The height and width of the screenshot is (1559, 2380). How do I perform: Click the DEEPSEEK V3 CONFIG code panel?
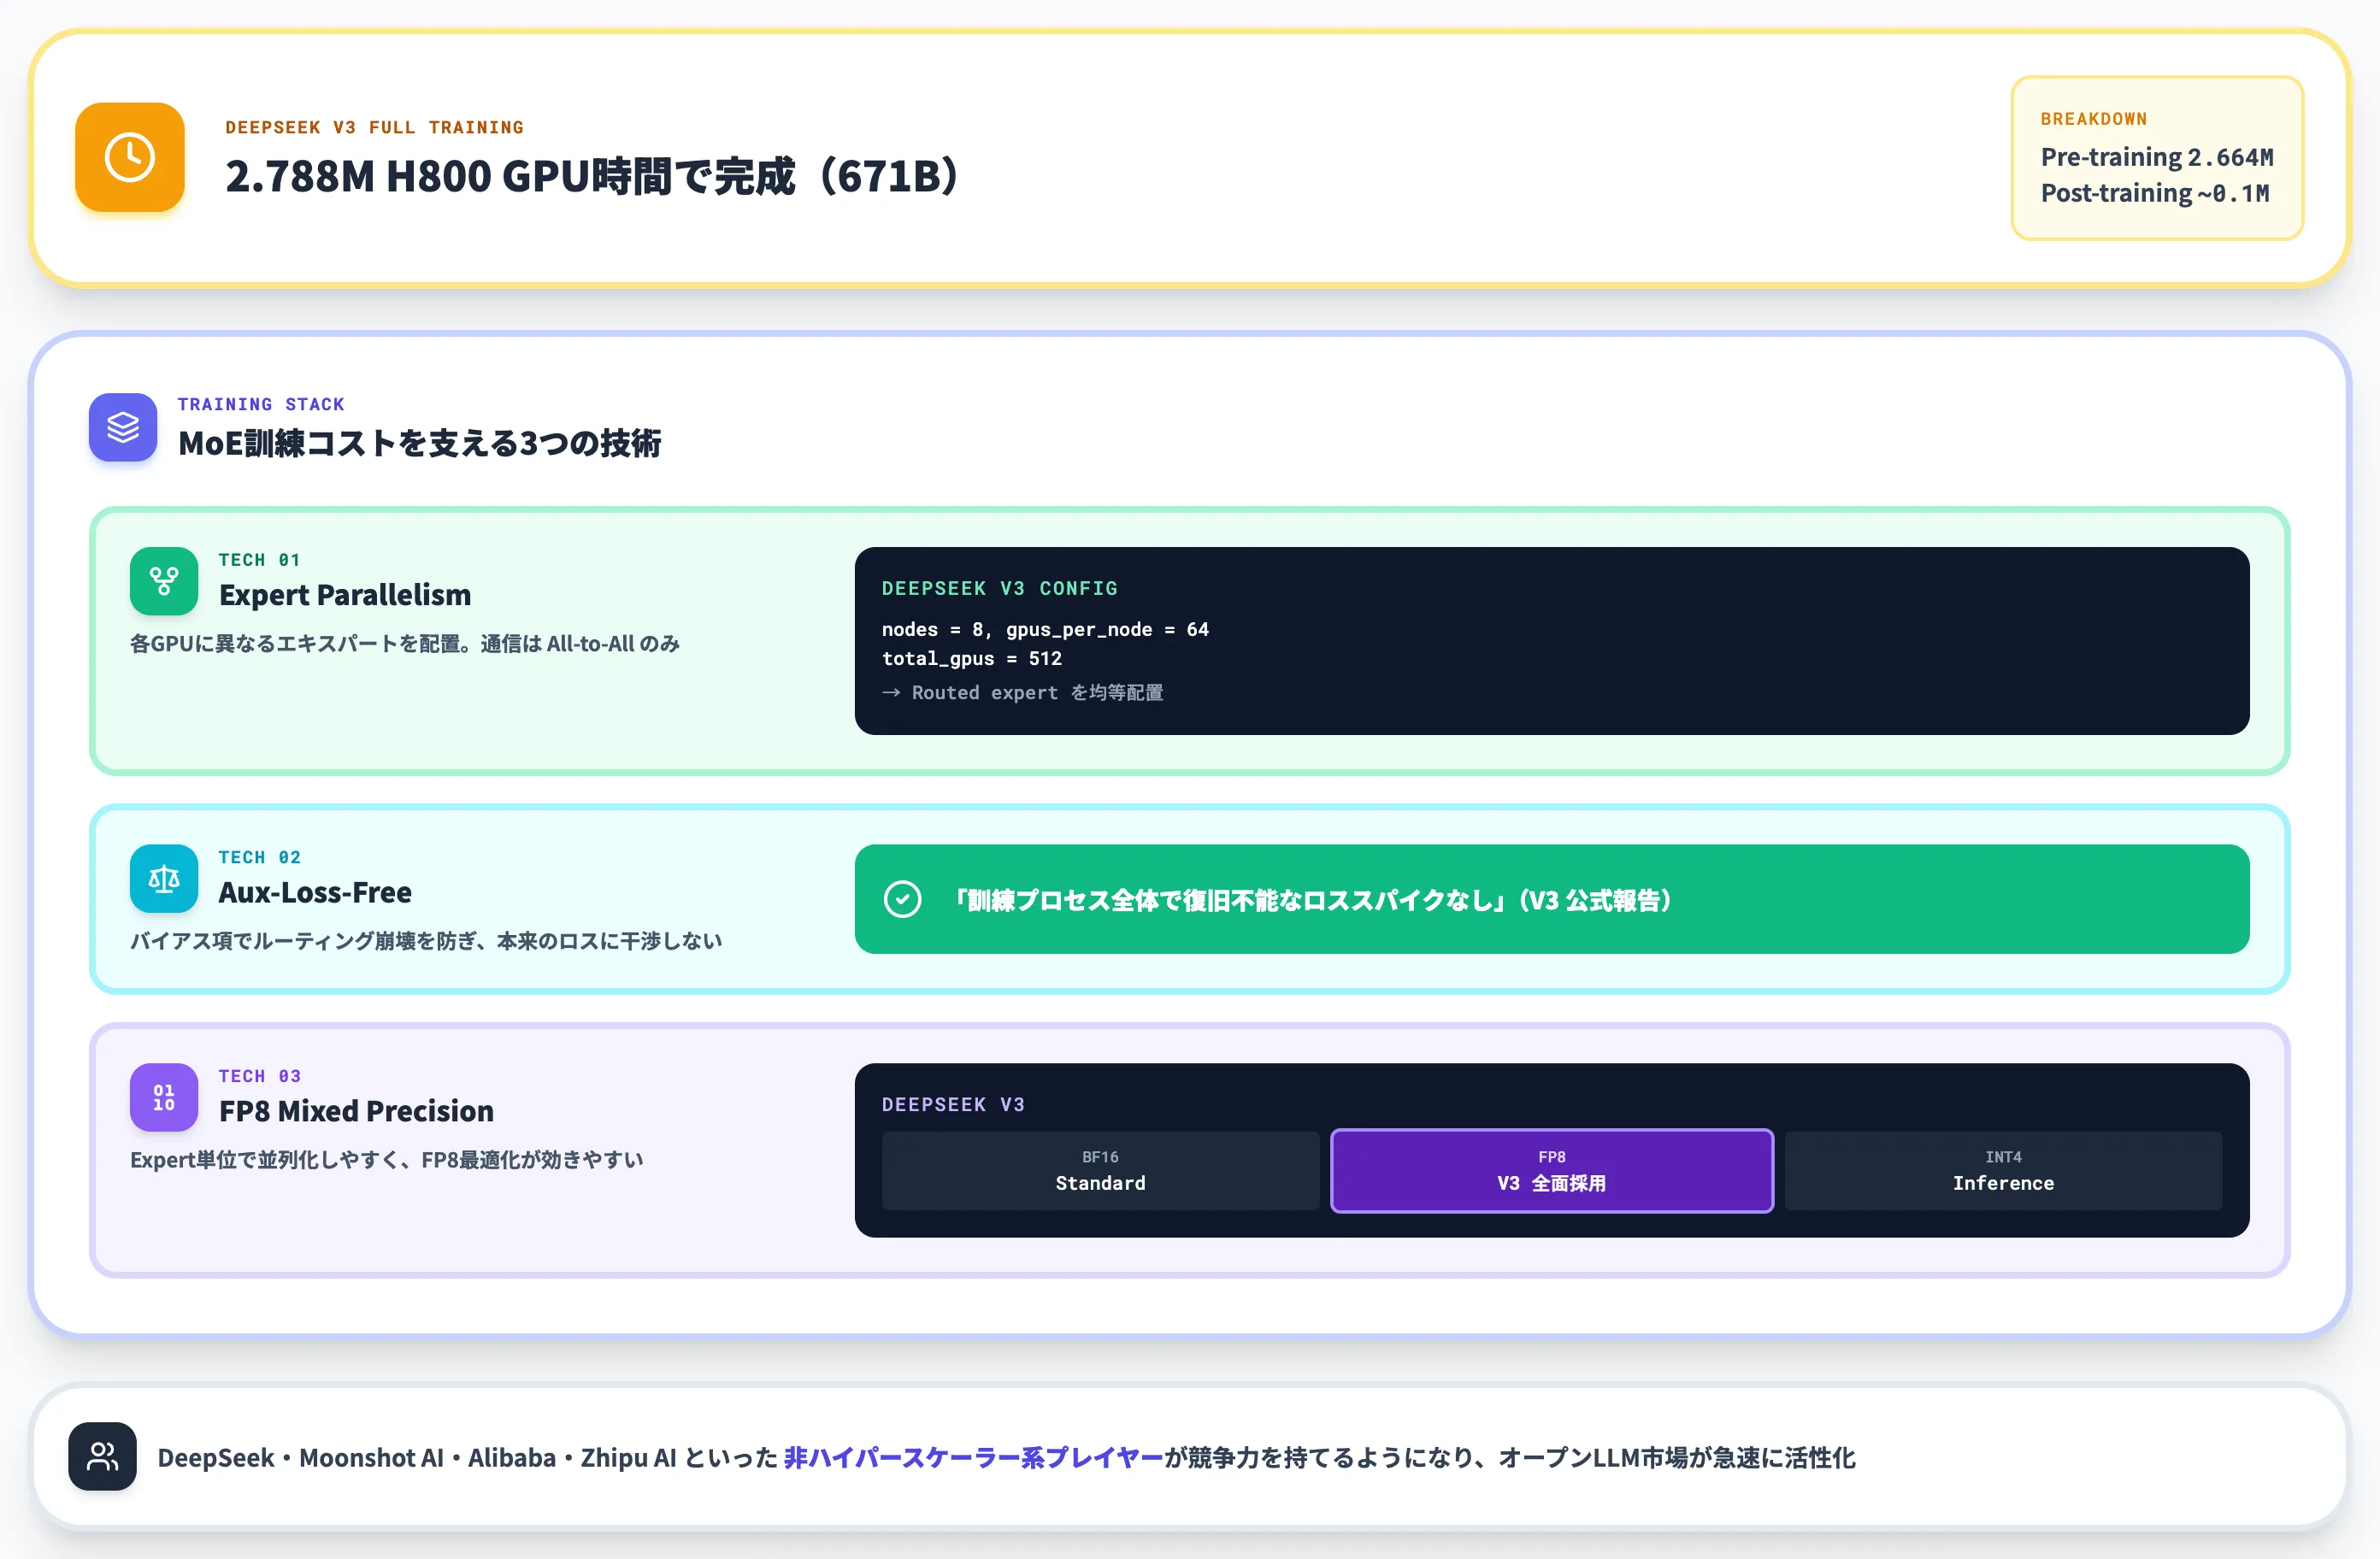coord(1552,641)
